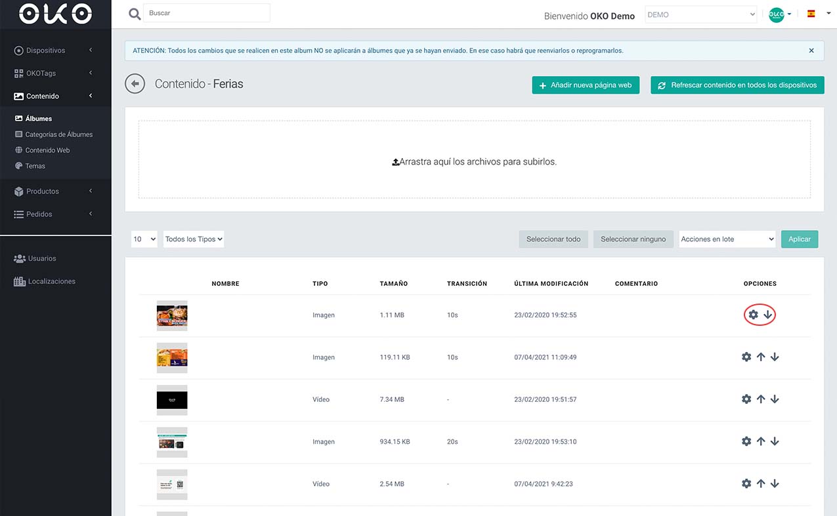The image size is (837, 516).
Task: Open settings gear for the first image row
Action: [754, 315]
